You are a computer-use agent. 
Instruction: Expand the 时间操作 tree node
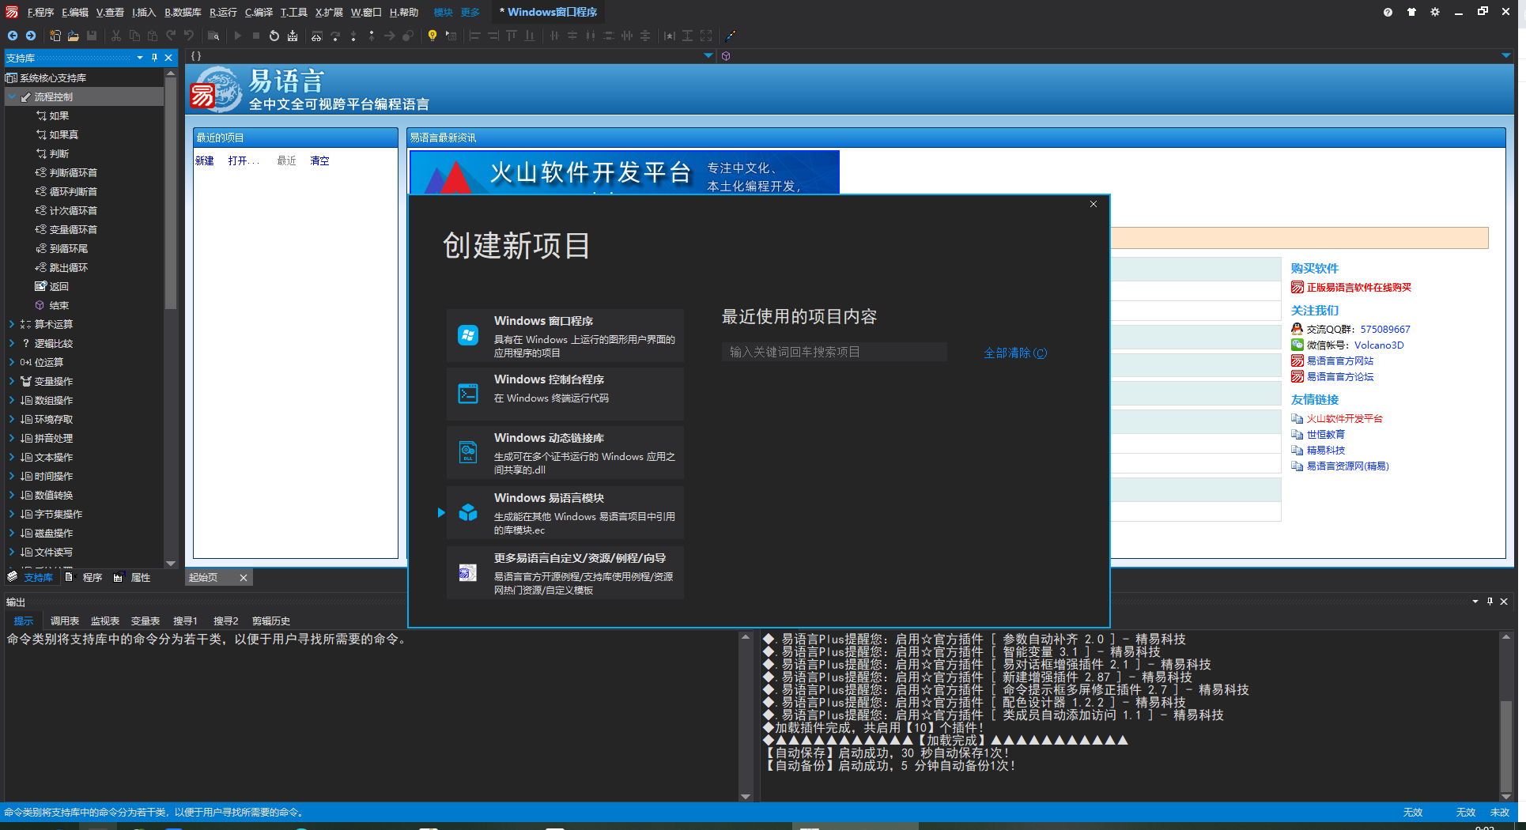pos(12,476)
